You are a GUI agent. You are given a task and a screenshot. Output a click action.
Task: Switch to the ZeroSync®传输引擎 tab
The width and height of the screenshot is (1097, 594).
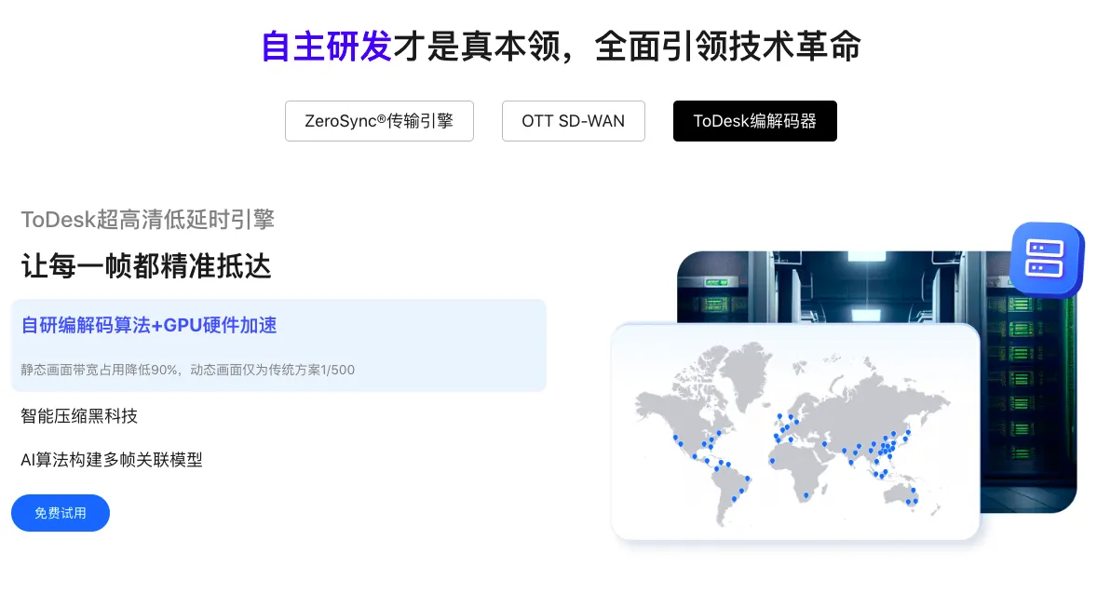(379, 121)
